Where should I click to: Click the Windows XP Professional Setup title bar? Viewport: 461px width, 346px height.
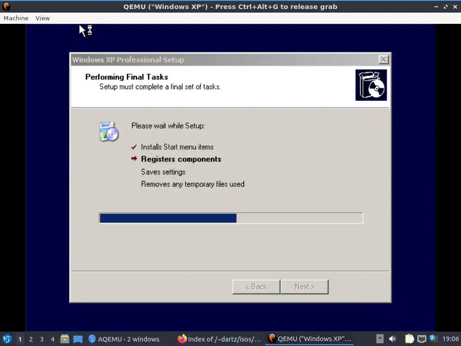coord(225,60)
